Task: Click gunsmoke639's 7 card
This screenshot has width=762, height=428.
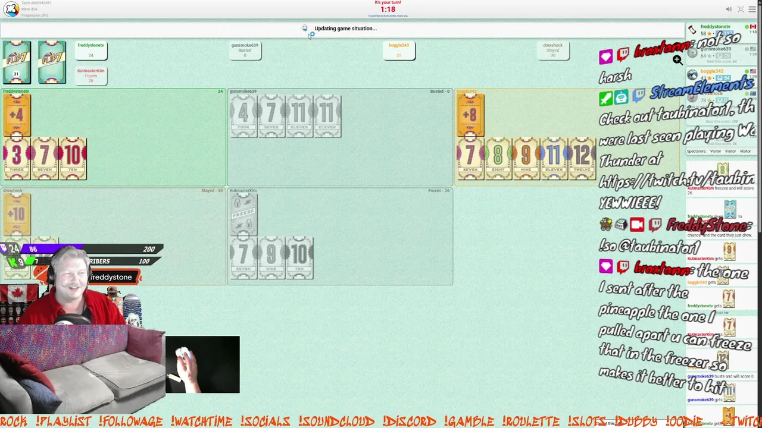Action: tap(271, 116)
